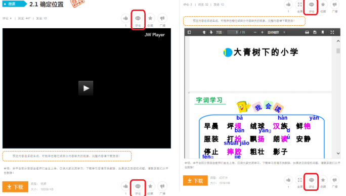Favorite the video with the top star icon
346x196 pixels.
[x=150, y=18]
